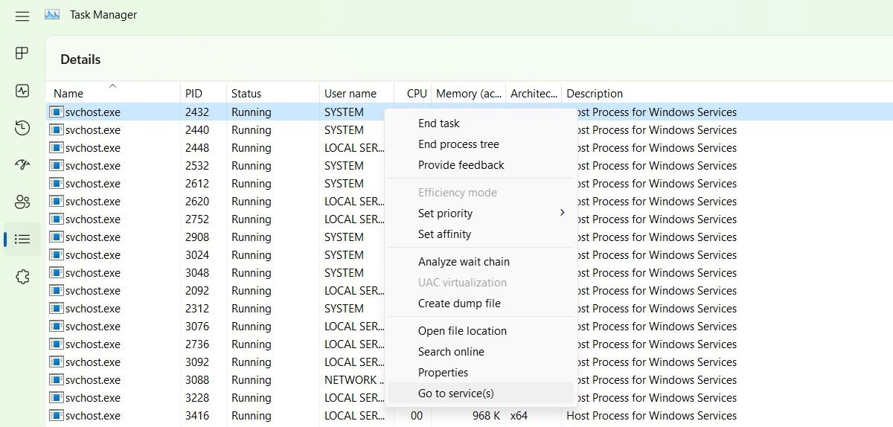Screen dimensions: 893x427
Task: Expand the Set priority submenu arrow
Action: click(562, 213)
